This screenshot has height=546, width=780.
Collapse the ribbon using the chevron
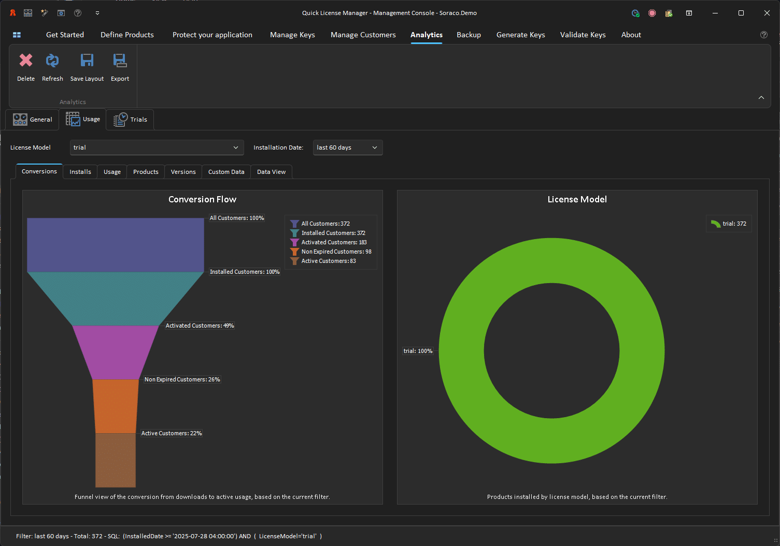coord(761,97)
